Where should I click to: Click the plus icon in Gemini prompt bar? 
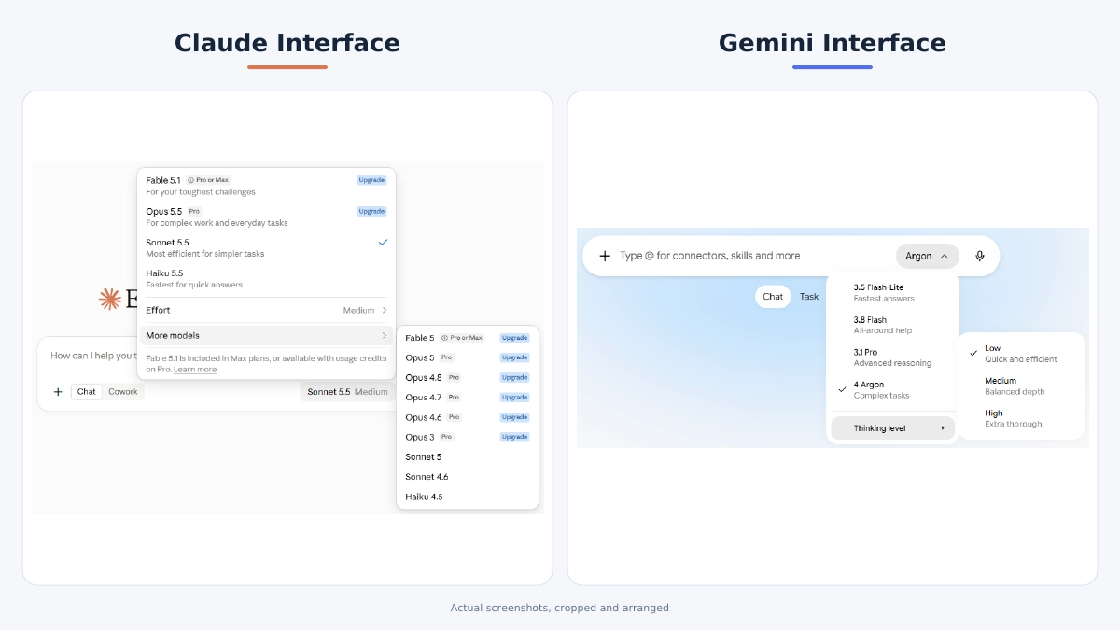[605, 256]
